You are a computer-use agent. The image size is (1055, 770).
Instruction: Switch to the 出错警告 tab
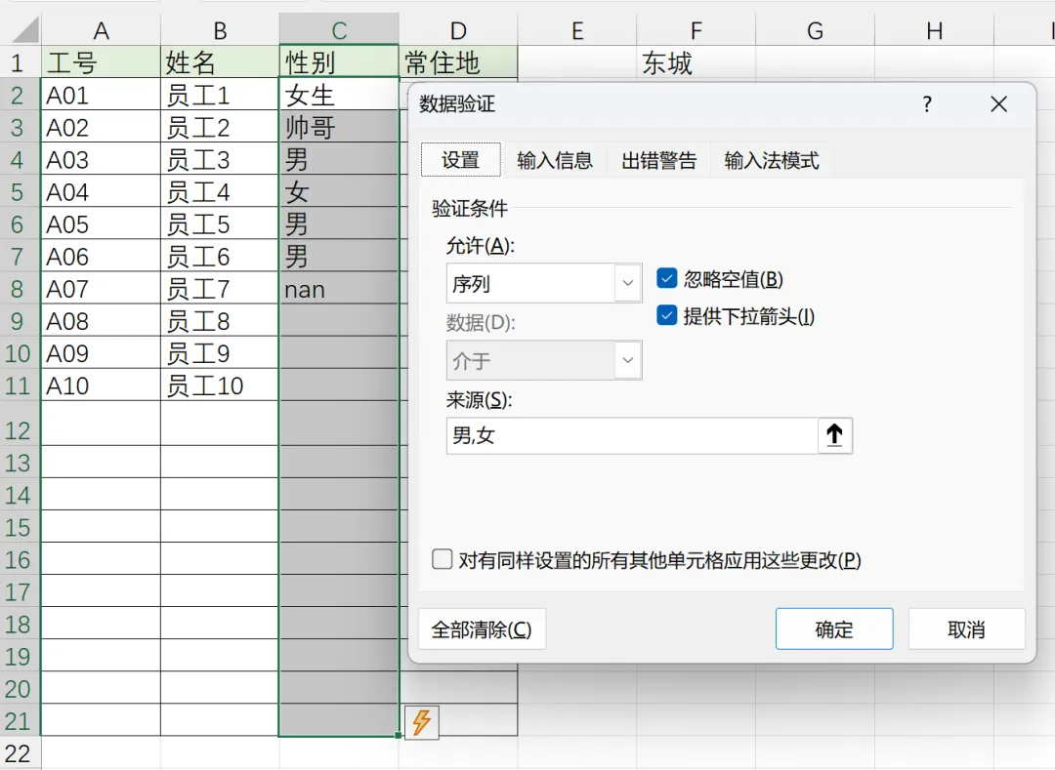[x=658, y=161]
